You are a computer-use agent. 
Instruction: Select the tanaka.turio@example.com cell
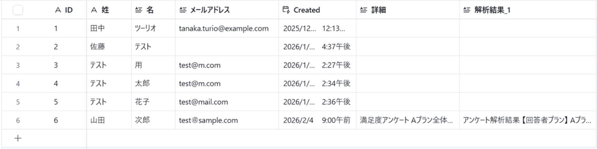[x=227, y=28]
